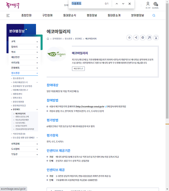Open 석면건축물 DB sidebar link
Screen dimensions: 169x191
[x=19, y=134]
